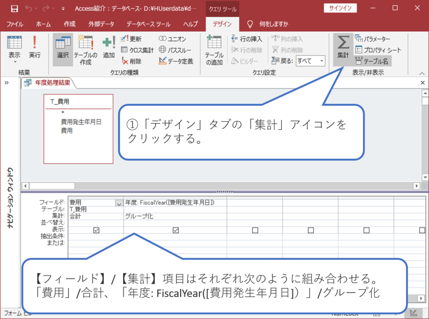Screen dimensions: 429x319
Task: Select the デザイン ribbon tab
Action: [x=222, y=24]
